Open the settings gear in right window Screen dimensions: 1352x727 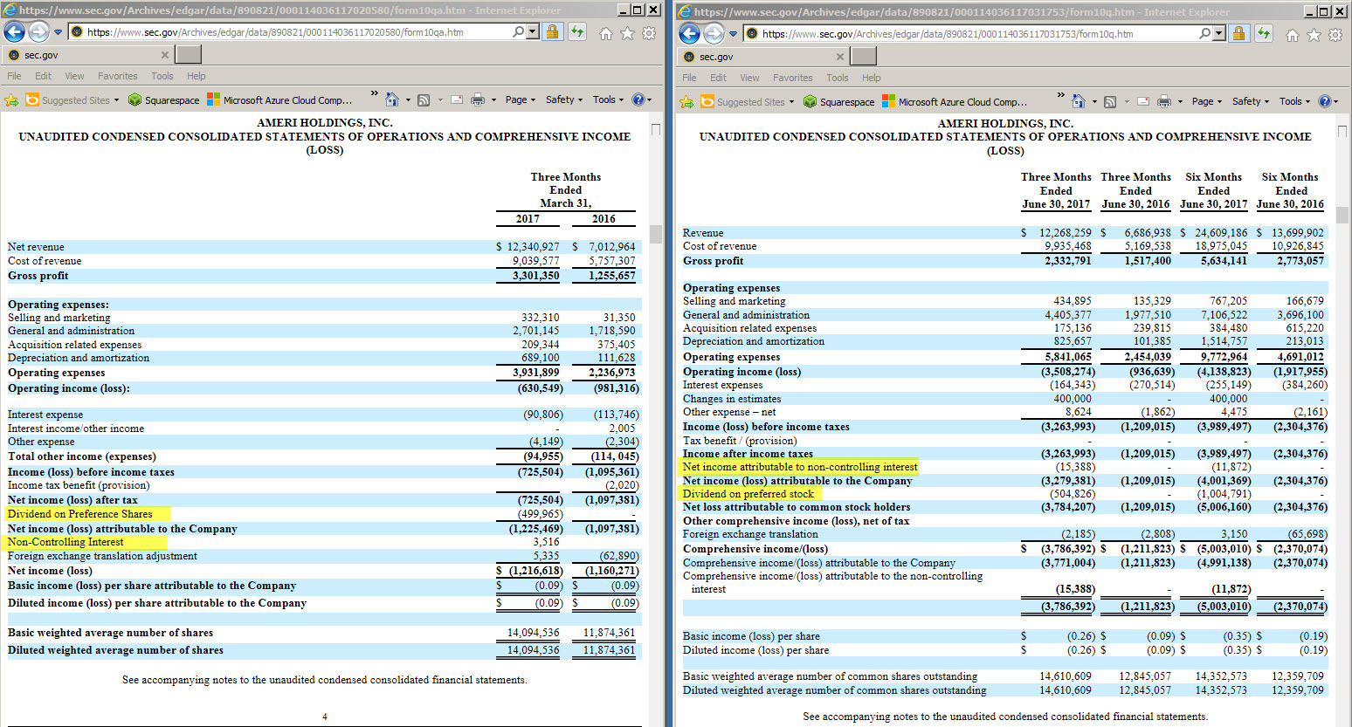(x=1335, y=35)
